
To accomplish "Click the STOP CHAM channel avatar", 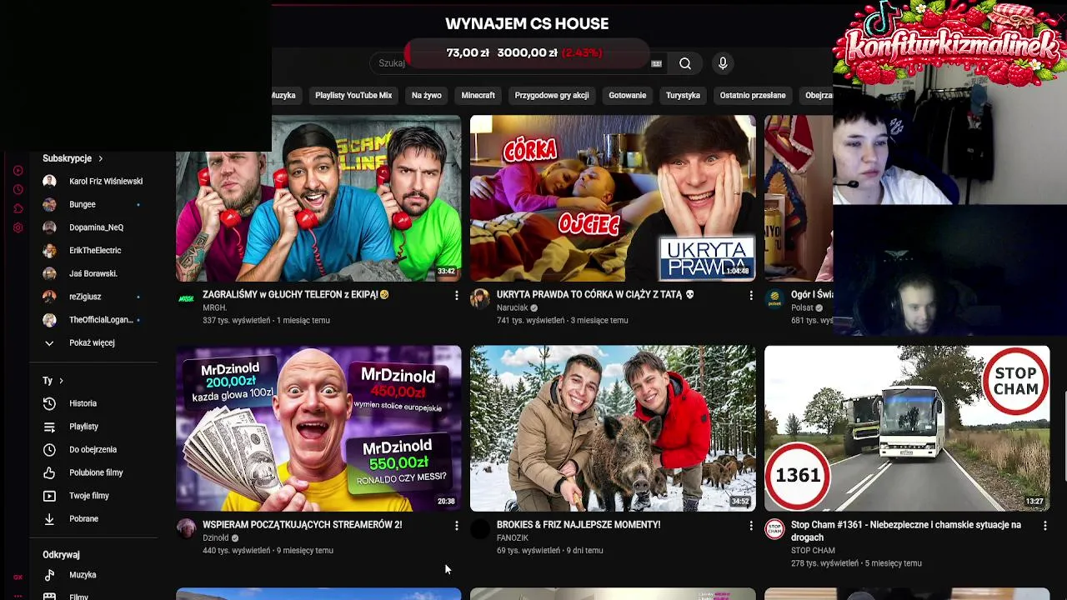I will 774,528.
